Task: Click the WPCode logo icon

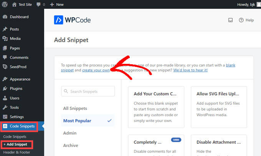Action: [x=59, y=20]
